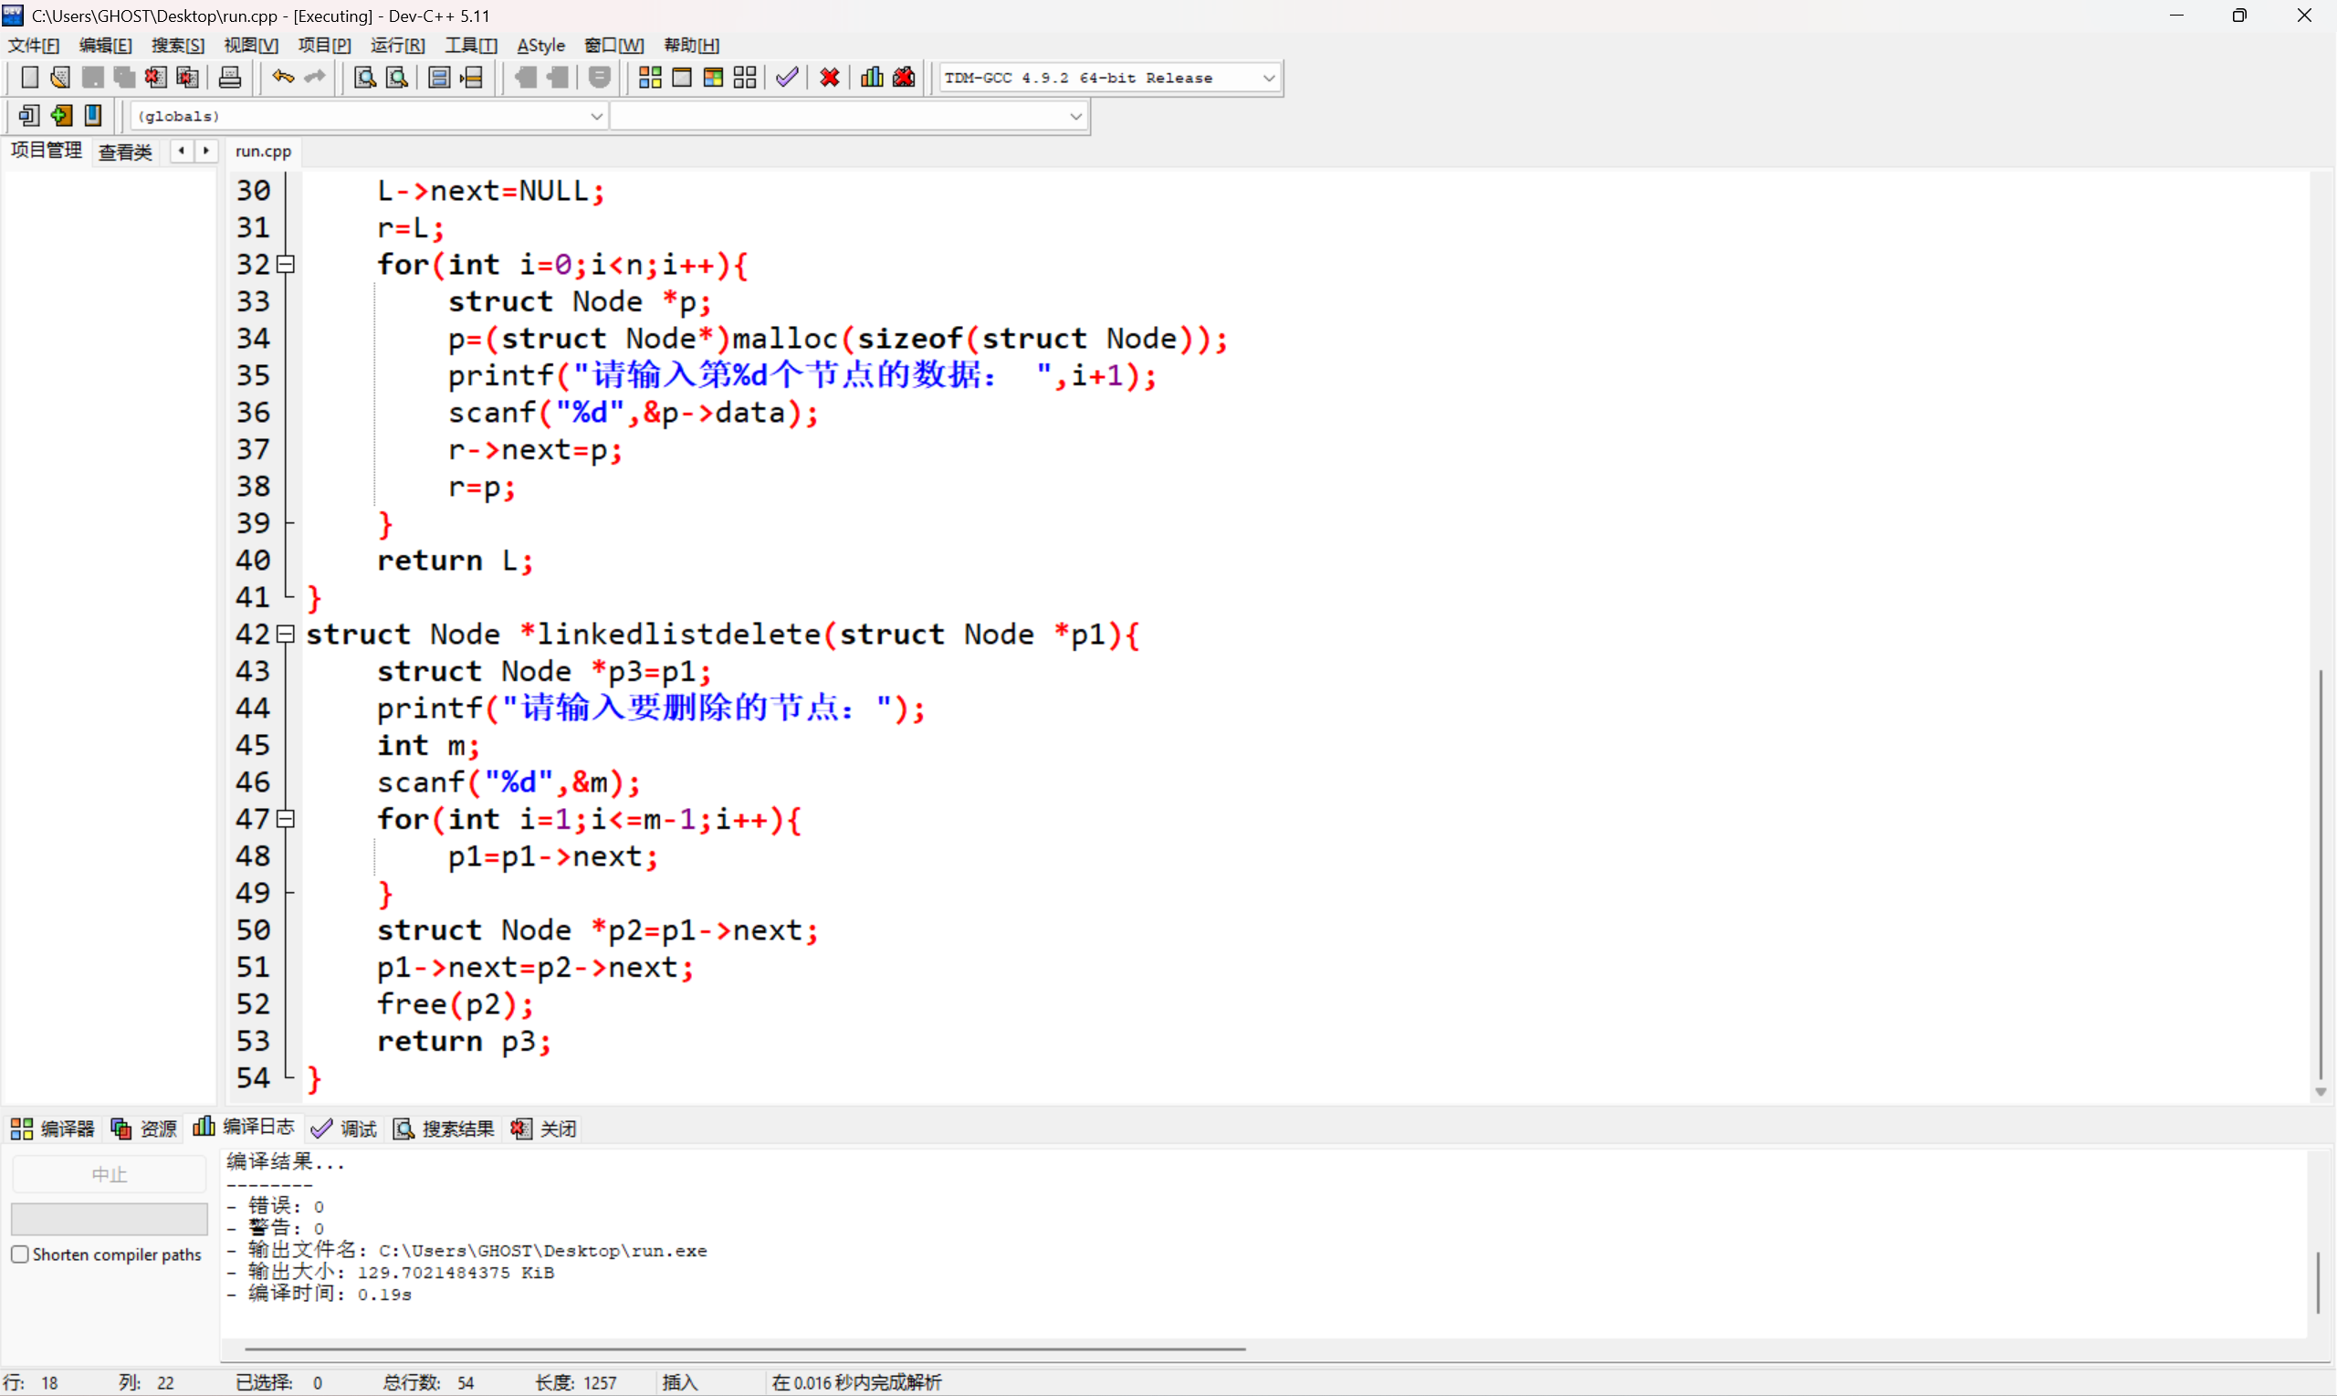Image resolution: width=2337 pixels, height=1396 pixels.
Task: Open the (globals) scope dropdown
Action: click(595, 117)
